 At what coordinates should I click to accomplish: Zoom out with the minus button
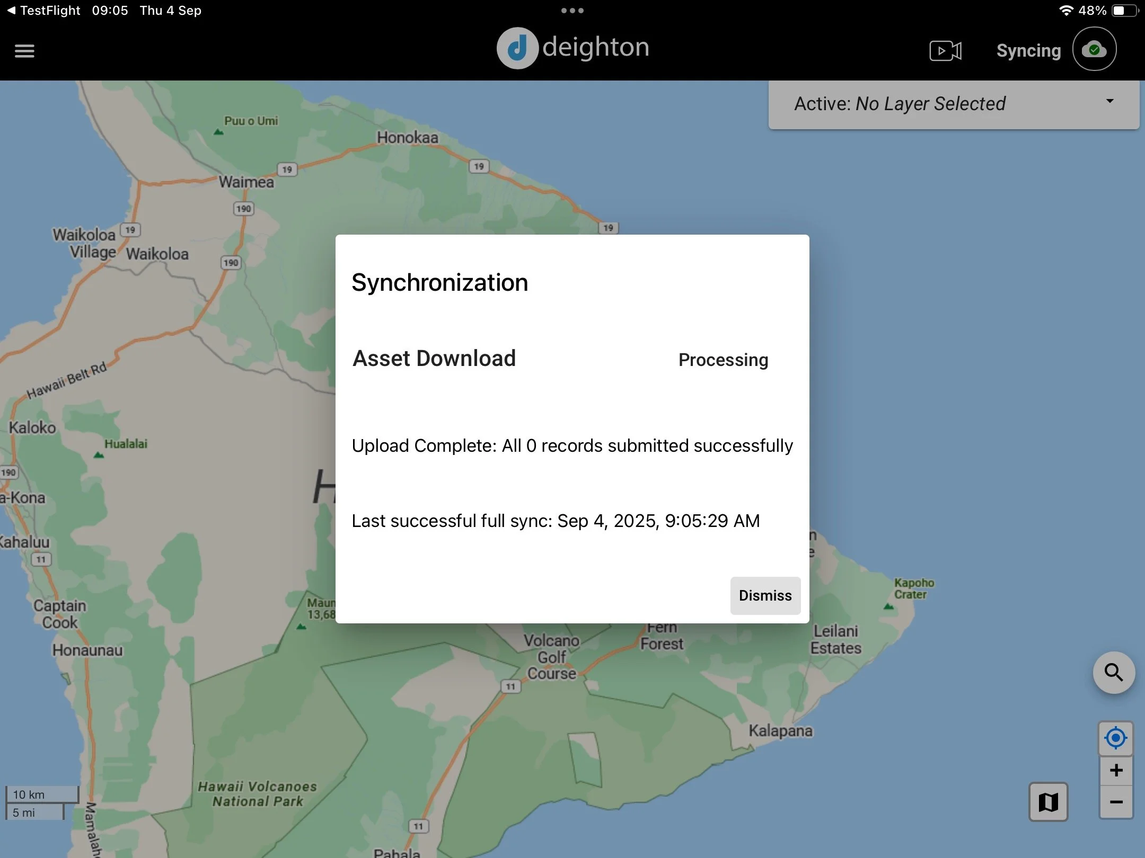pos(1116,802)
